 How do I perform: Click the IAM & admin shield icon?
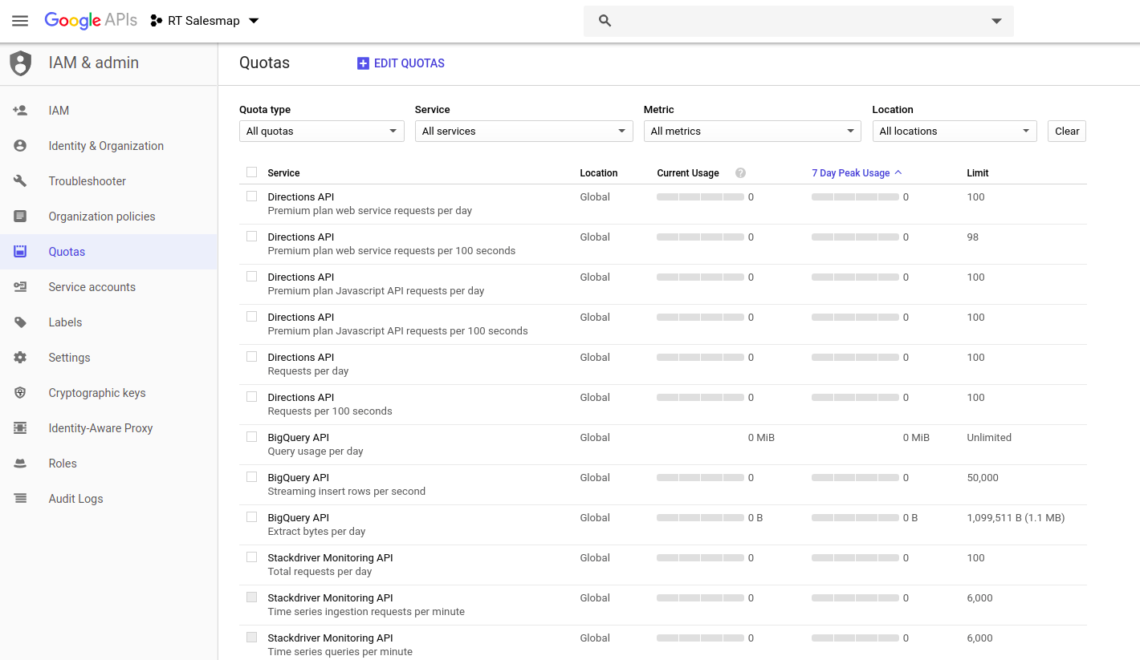(x=20, y=63)
